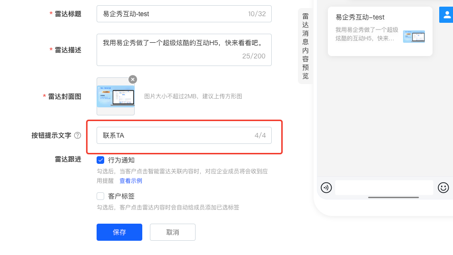Open the emoji picker in the chat preview
The height and width of the screenshot is (255, 453).
(443, 188)
